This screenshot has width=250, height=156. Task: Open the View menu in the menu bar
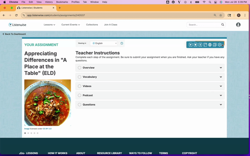point(39,2)
